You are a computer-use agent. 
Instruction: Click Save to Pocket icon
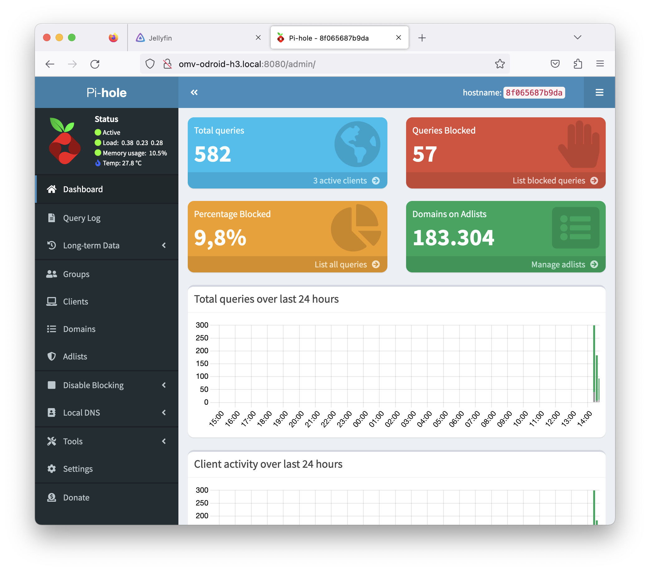555,64
